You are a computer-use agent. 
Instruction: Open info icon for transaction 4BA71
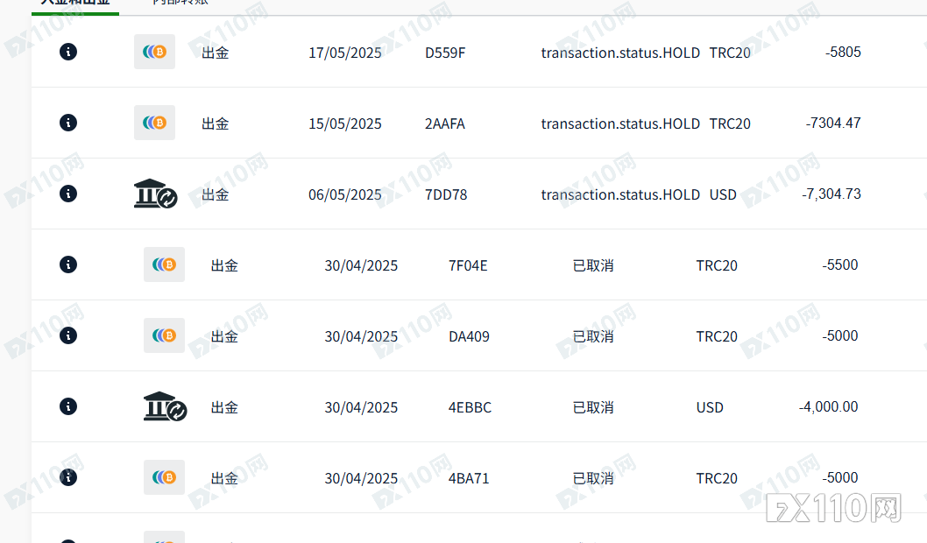[68, 477]
